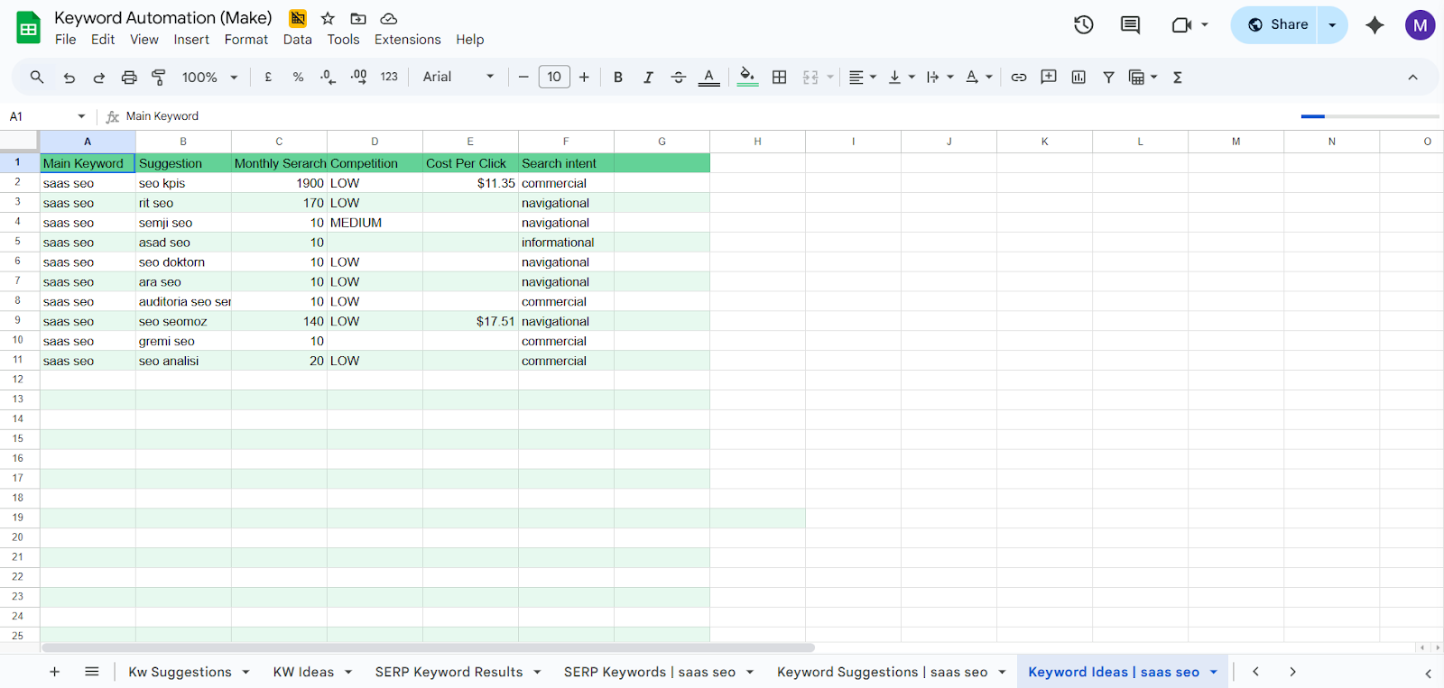Open the Tools menu
Image resolution: width=1444 pixels, height=688 pixels.
coord(343,40)
